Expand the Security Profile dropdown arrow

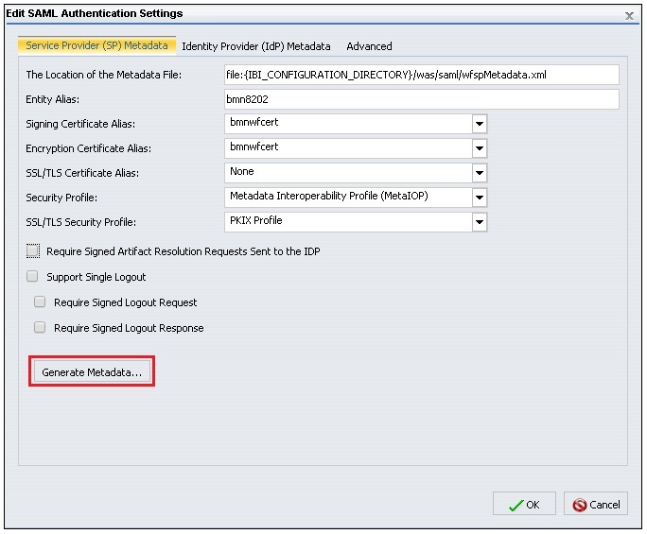tap(480, 198)
